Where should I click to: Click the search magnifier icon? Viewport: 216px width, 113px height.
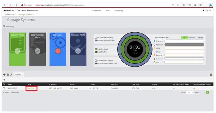tap(4, 80)
